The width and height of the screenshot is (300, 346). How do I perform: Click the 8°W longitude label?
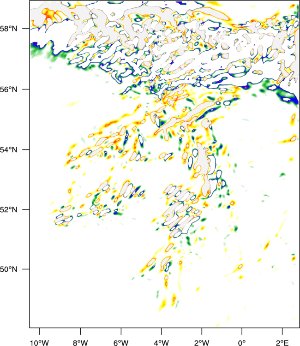click(x=80, y=343)
